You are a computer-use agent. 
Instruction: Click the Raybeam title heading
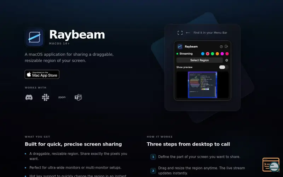(77, 35)
